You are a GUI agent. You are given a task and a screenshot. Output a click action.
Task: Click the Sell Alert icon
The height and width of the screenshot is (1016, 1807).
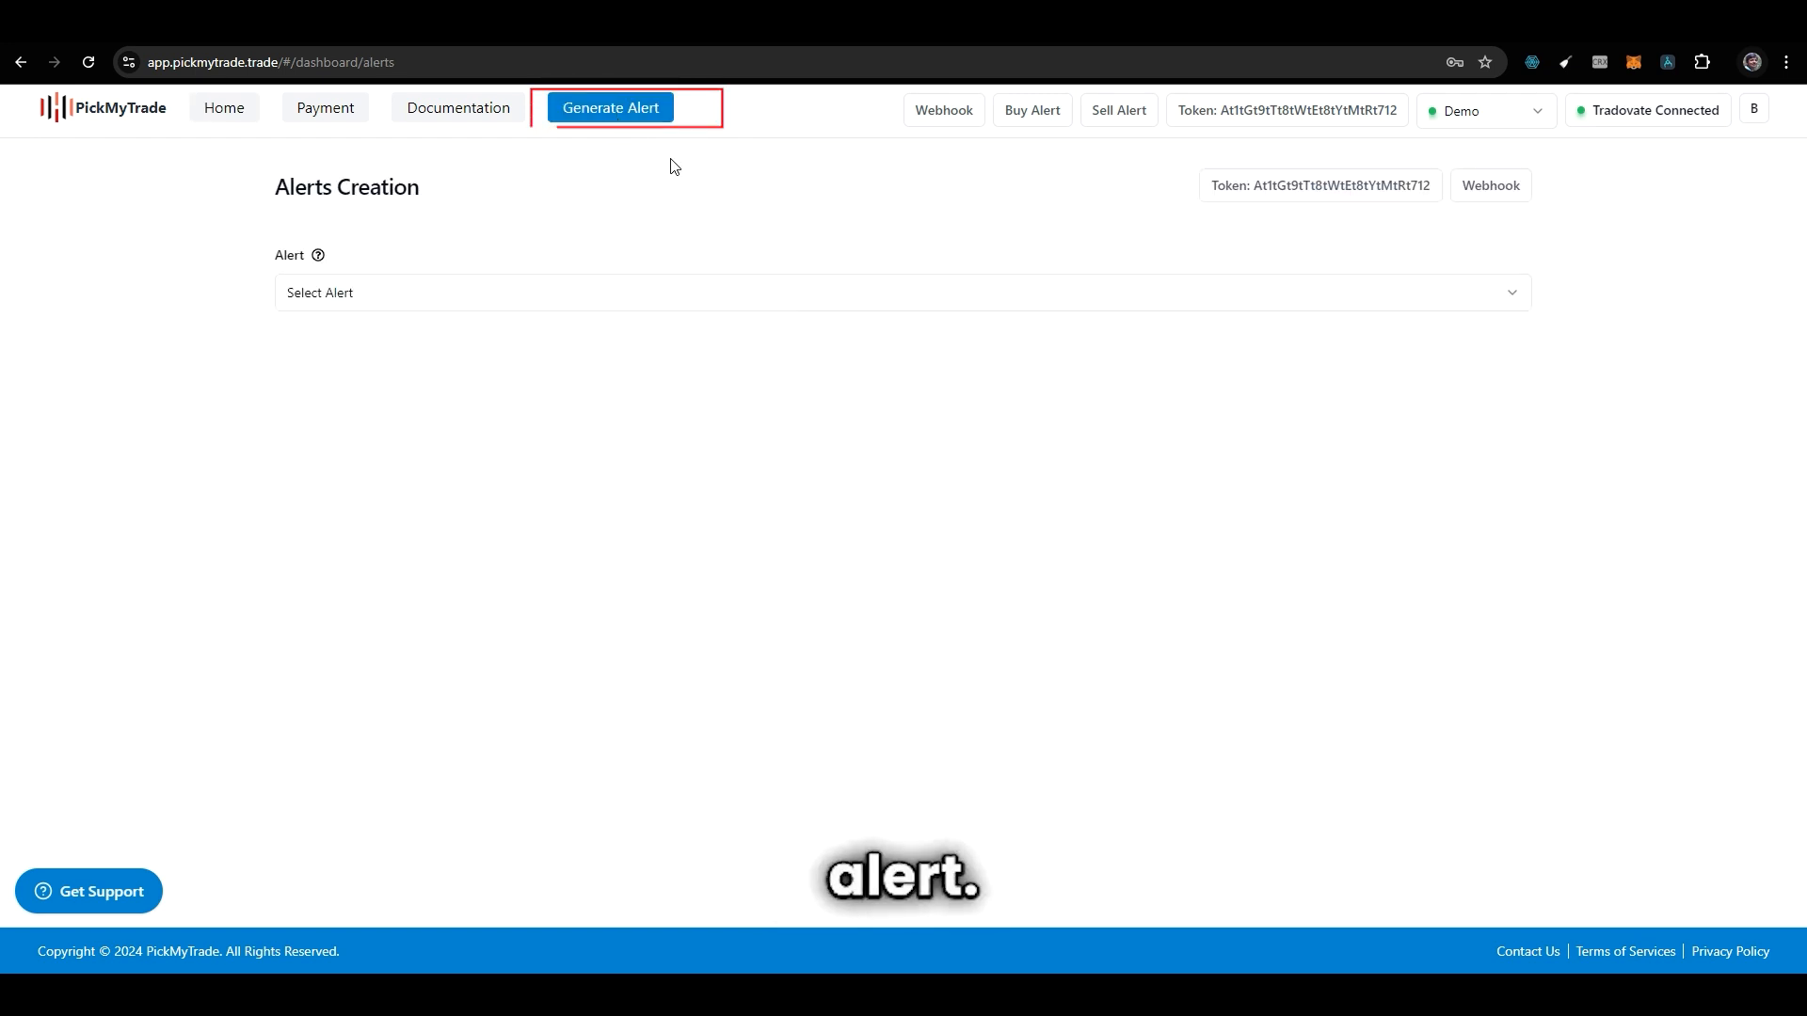[1118, 109]
